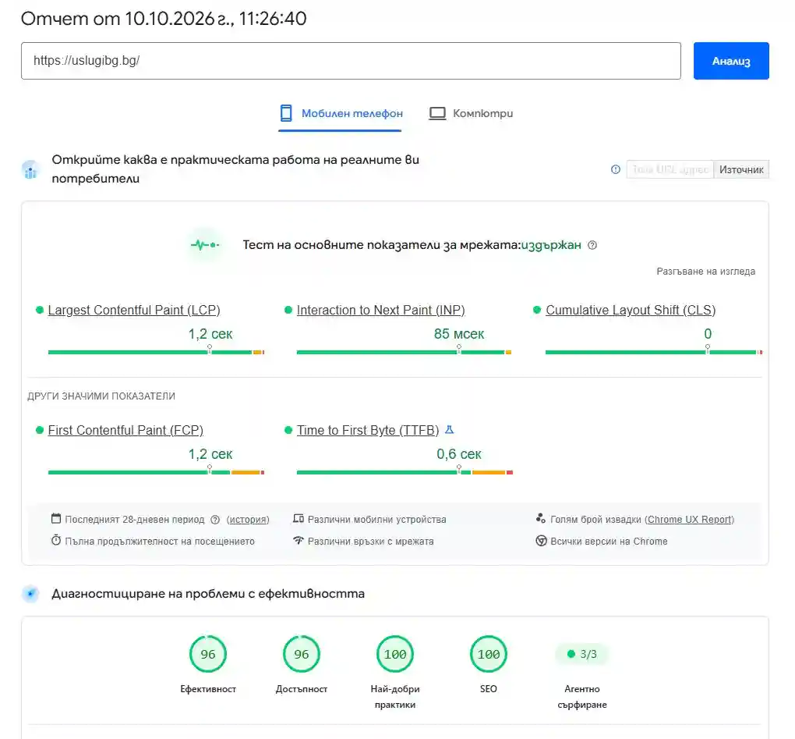The height and width of the screenshot is (739, 795).
Task: Click the INP distribution bar
Action: click(404, 352)
